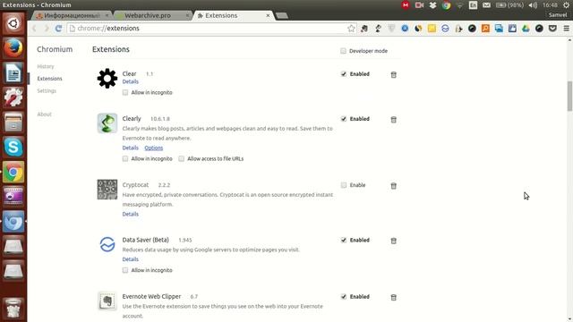Click the Cryptocat extension icon image

pyautogui.click(x=107, y=189)
